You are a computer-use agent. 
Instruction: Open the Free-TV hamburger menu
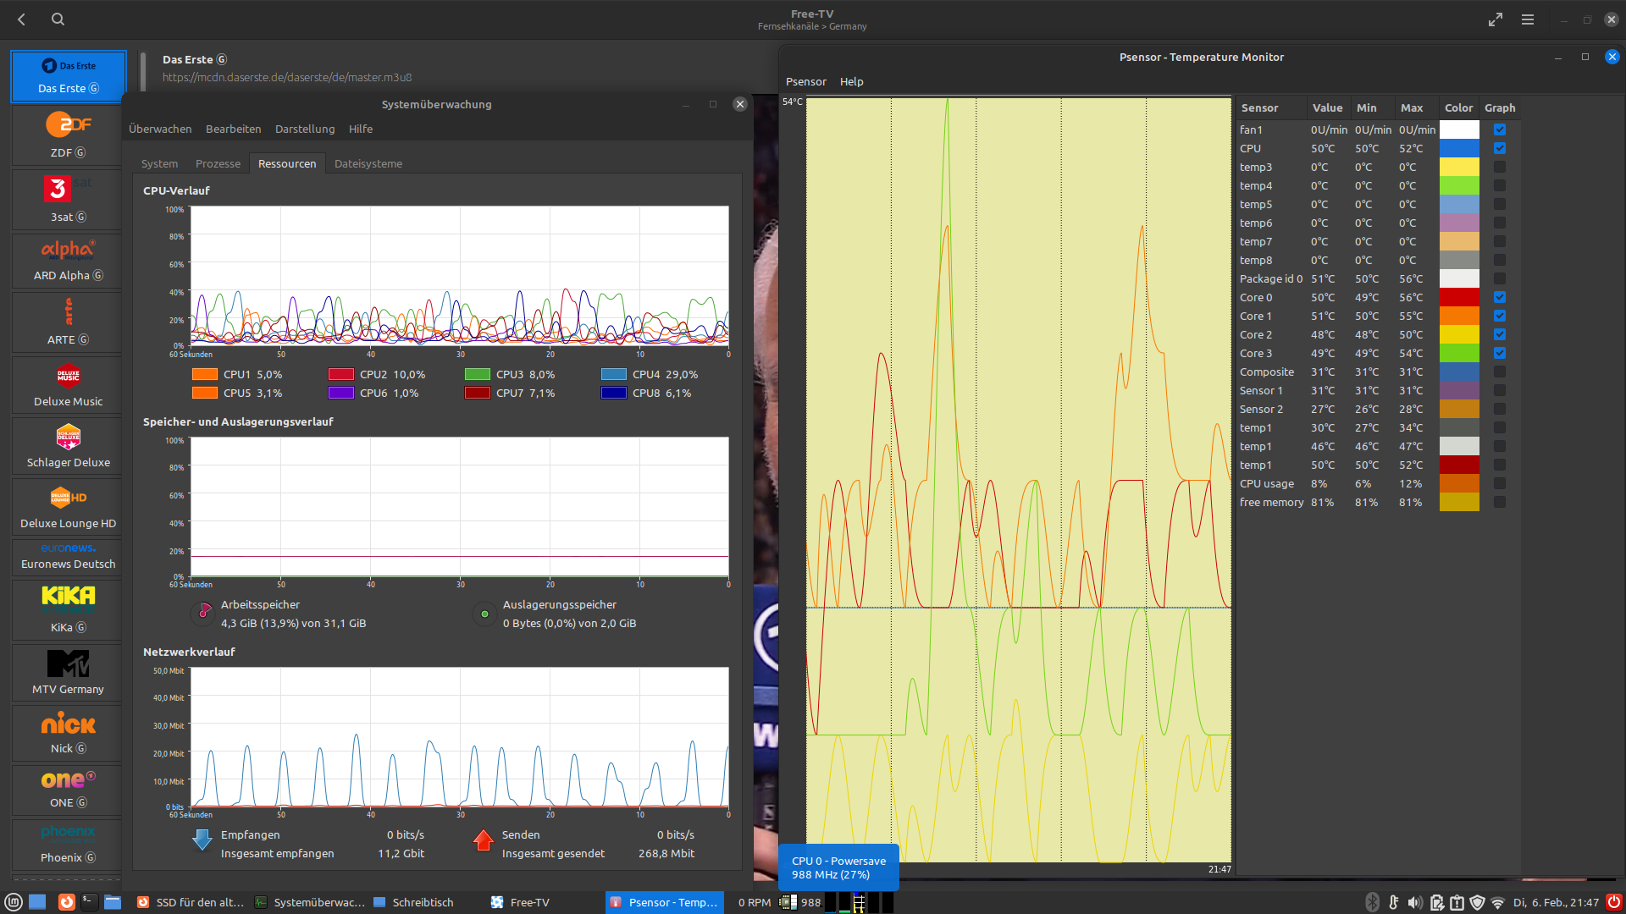[1528, 19]
